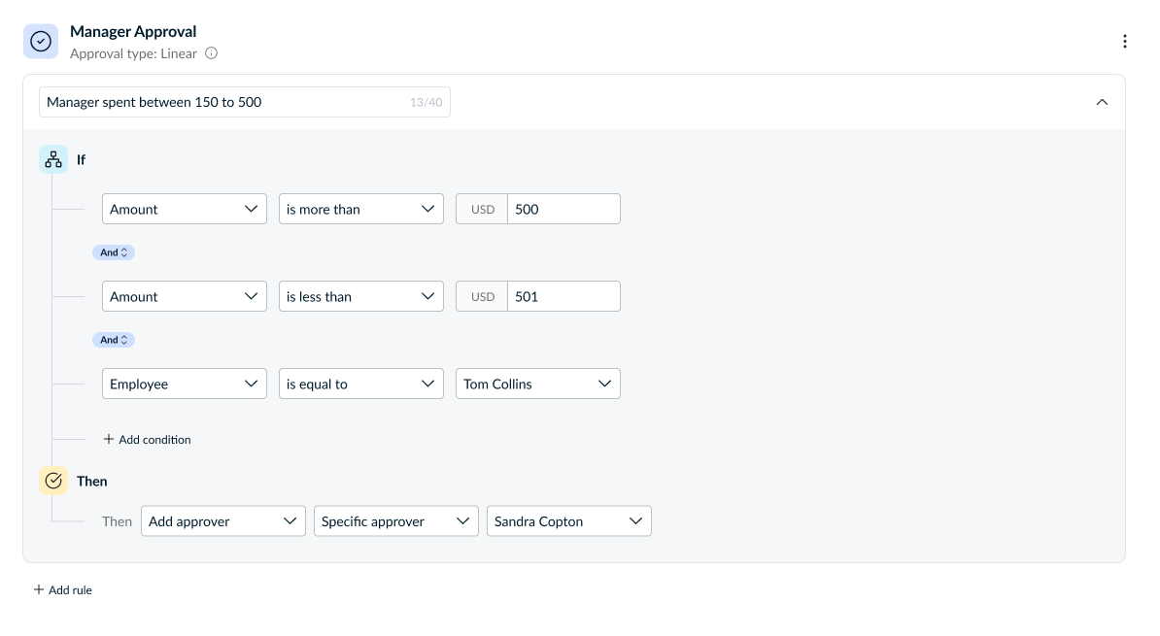Click Add rule button
The image size is (1160, 636).
[x=63, y=590]
